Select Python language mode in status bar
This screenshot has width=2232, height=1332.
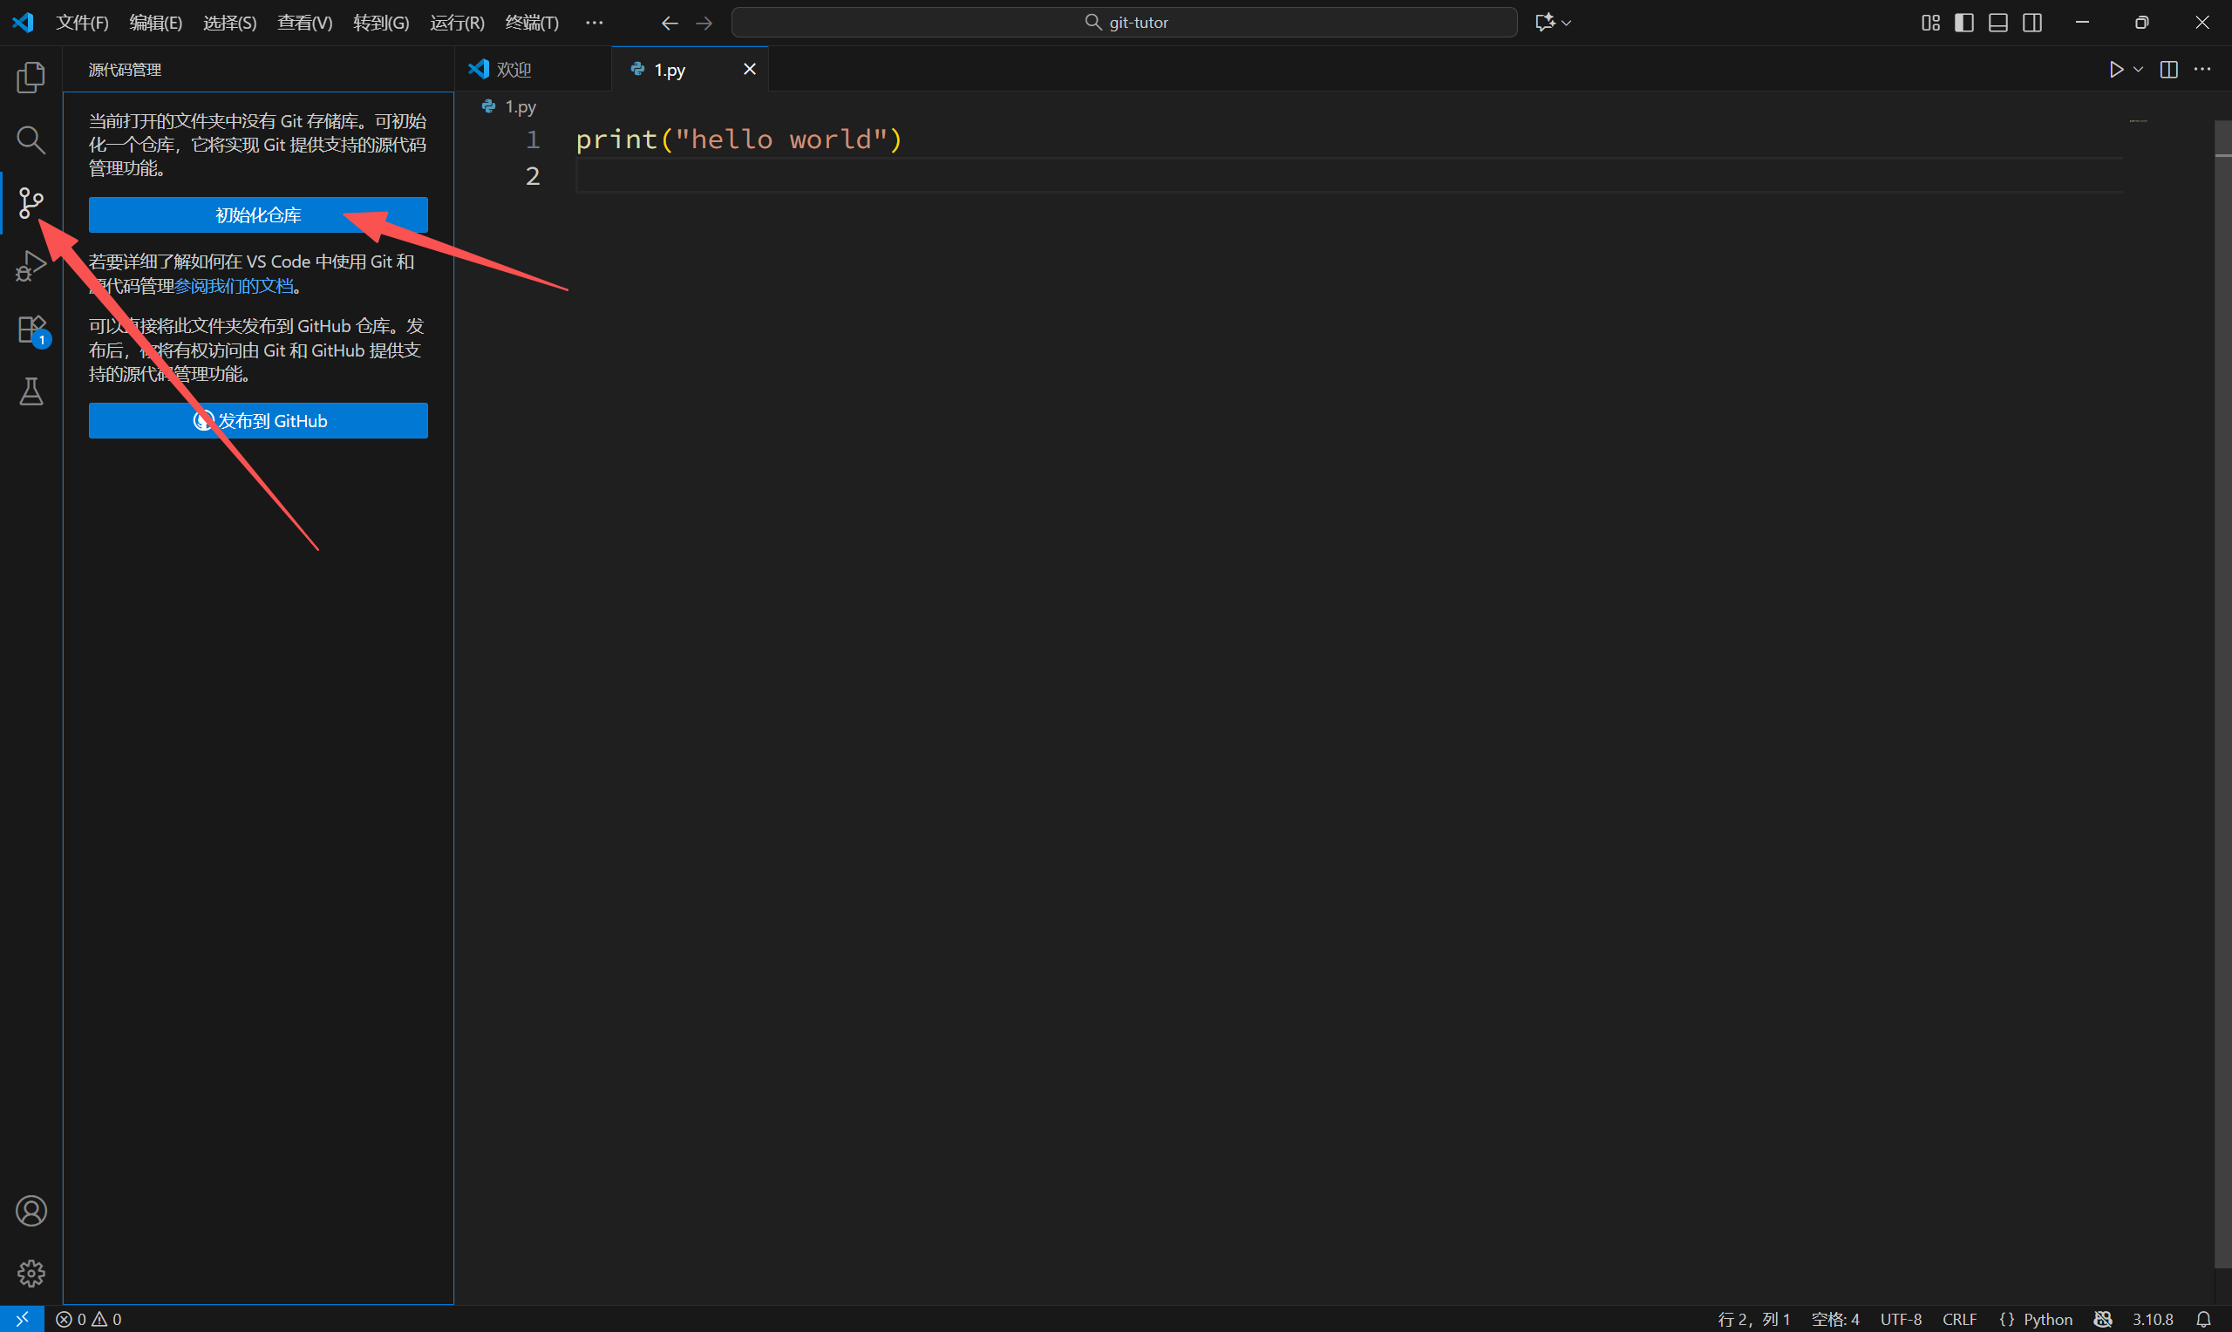(2047, 1319)
